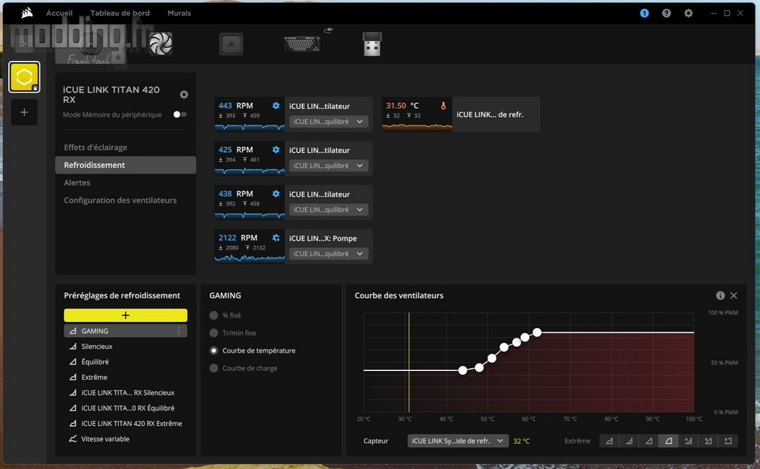Switch to the Murals tab
Screen dimensions: 760x469
[180, 13]
